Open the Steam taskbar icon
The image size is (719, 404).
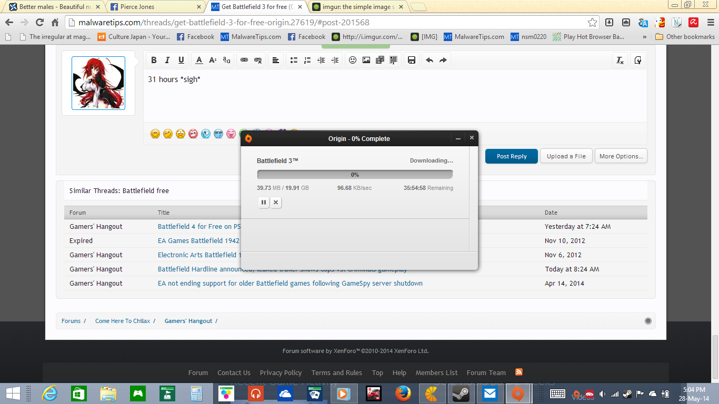coord(461,393)
